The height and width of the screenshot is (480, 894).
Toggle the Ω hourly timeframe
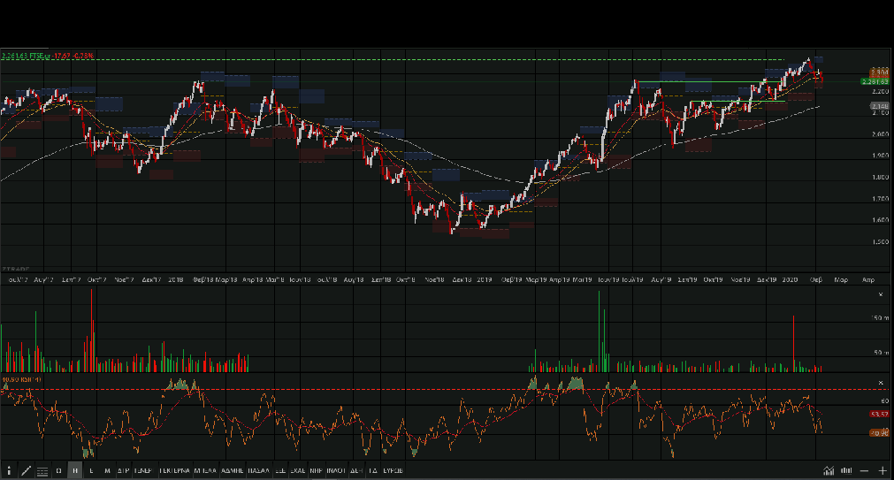coord(59,471)
